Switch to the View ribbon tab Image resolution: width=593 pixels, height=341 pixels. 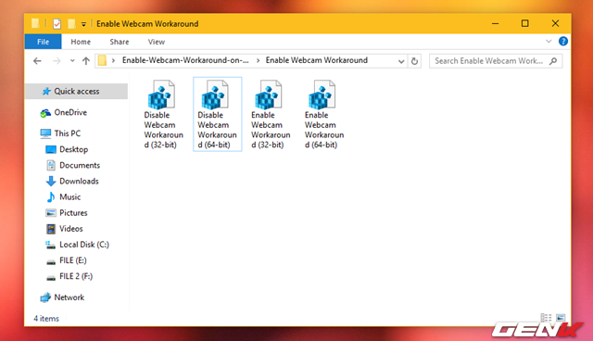pyautogui.click(x=157, y=42)
